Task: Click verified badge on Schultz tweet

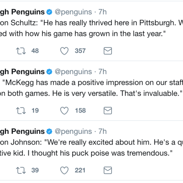Action: coord(49,12)
